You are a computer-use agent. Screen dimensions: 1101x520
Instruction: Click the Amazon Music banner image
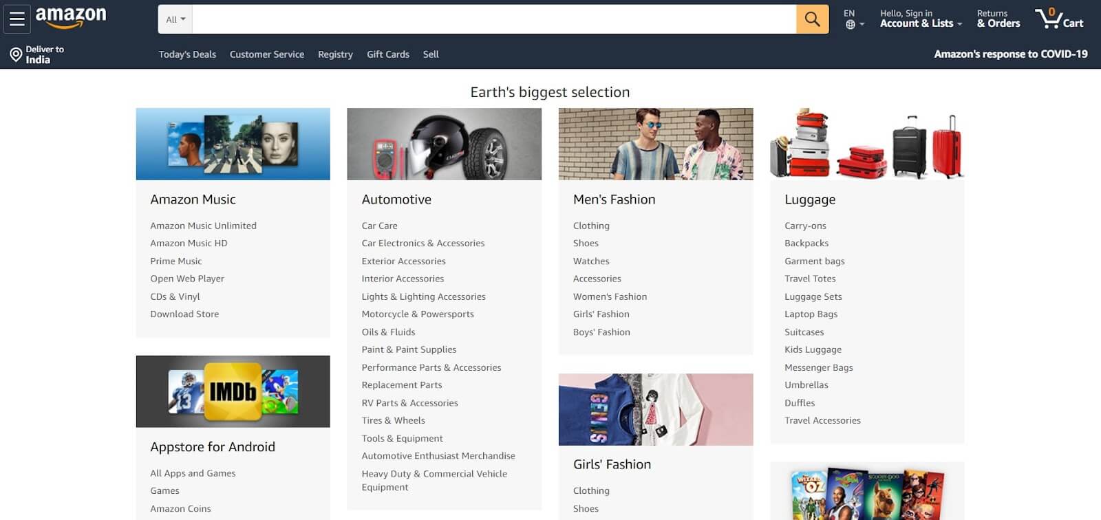[233, 144]
